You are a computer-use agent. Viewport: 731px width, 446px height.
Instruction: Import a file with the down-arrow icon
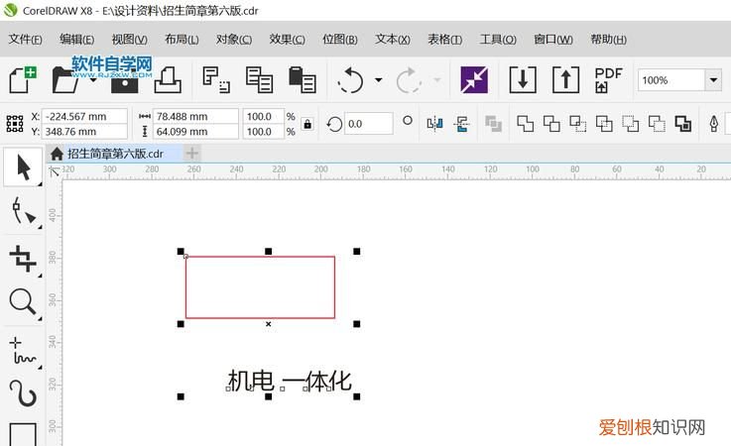[x=523, y=79]
